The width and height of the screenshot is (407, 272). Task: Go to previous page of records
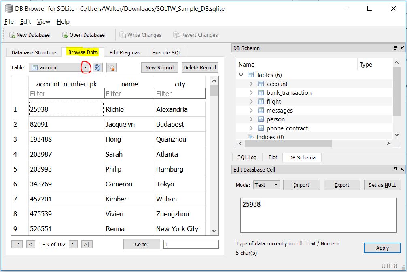coord(31,244)
